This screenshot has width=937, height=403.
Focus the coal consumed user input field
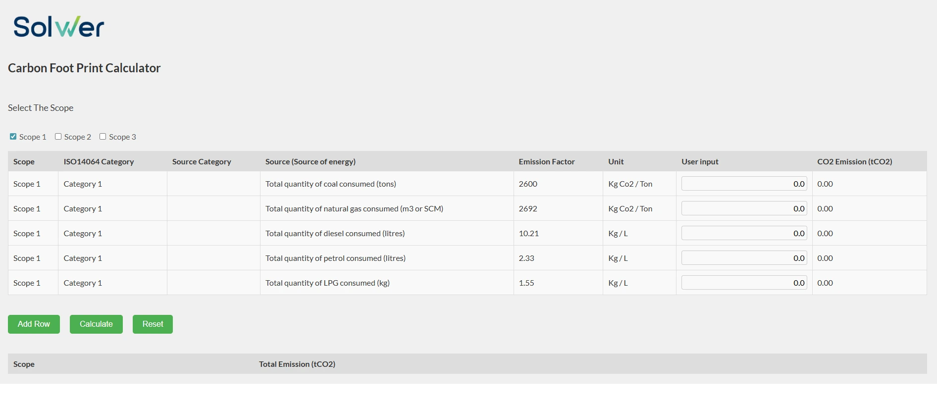coord(743,184)
